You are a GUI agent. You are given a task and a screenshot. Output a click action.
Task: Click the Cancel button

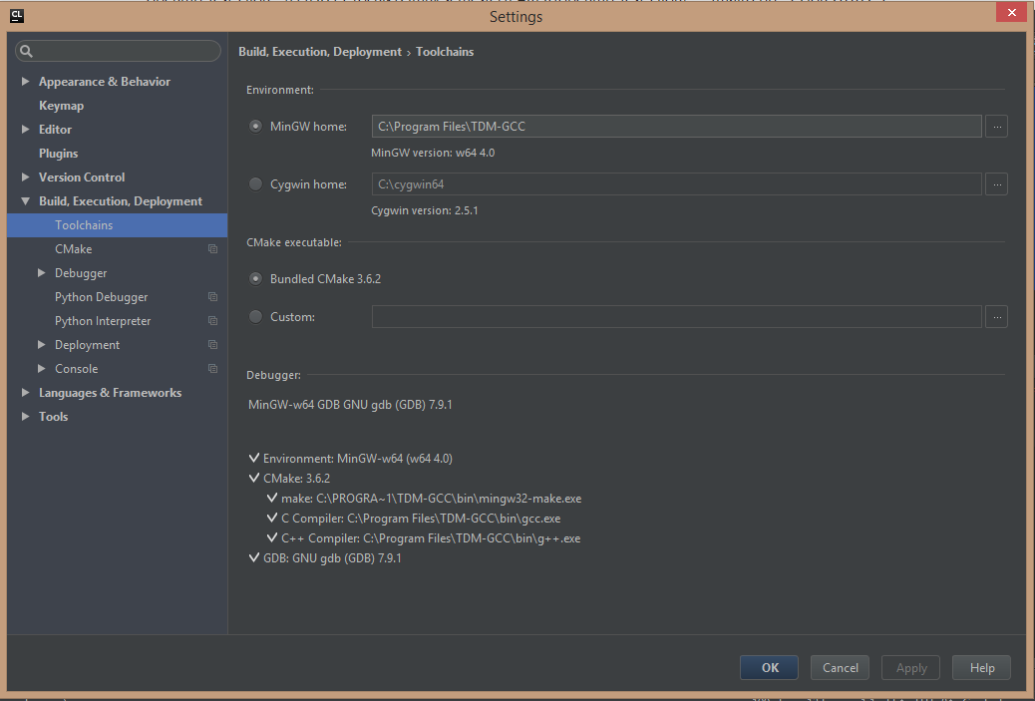coord(840,667)
